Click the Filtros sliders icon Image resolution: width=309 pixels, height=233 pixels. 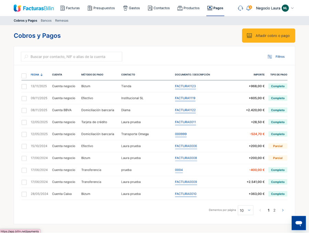(x=270, y=57)
